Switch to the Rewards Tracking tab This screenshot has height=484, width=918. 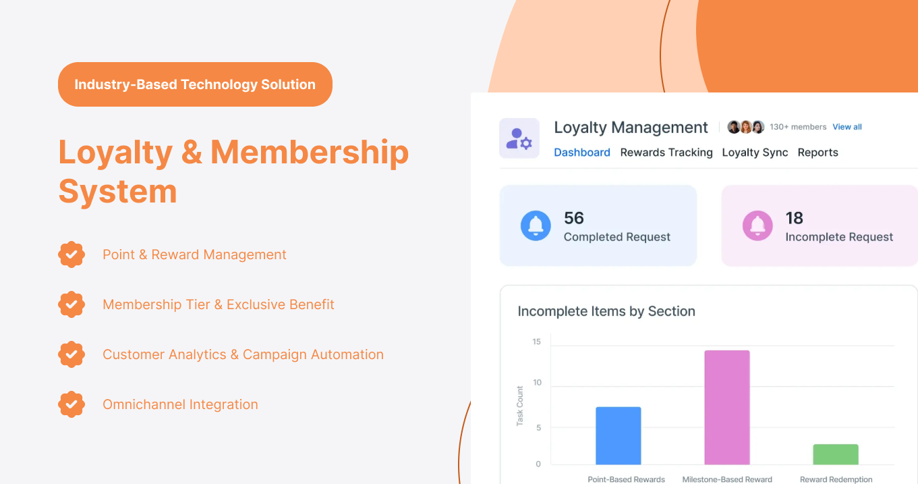[666, 152]
